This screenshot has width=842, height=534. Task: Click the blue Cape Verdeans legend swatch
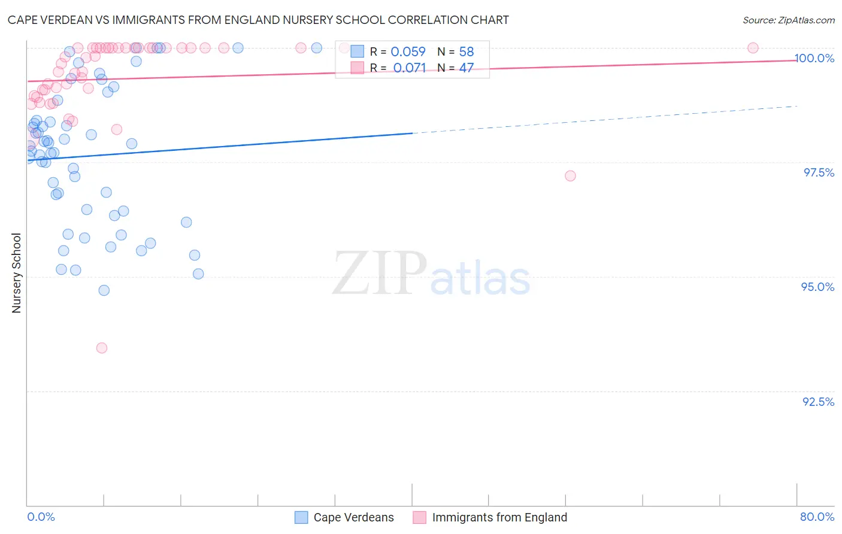point(301,517)
